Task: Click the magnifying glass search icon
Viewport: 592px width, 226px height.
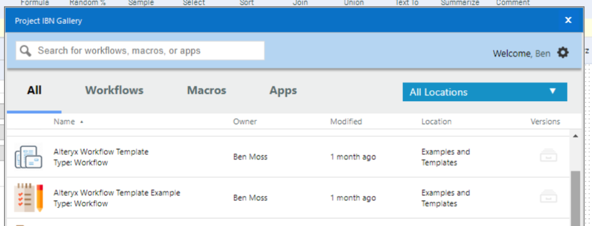Action: point(25,51)
